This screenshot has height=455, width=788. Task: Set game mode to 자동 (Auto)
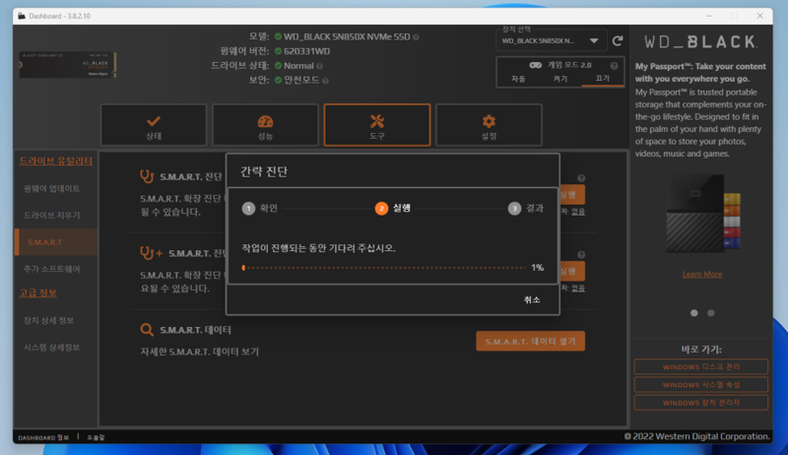point(518,79)
